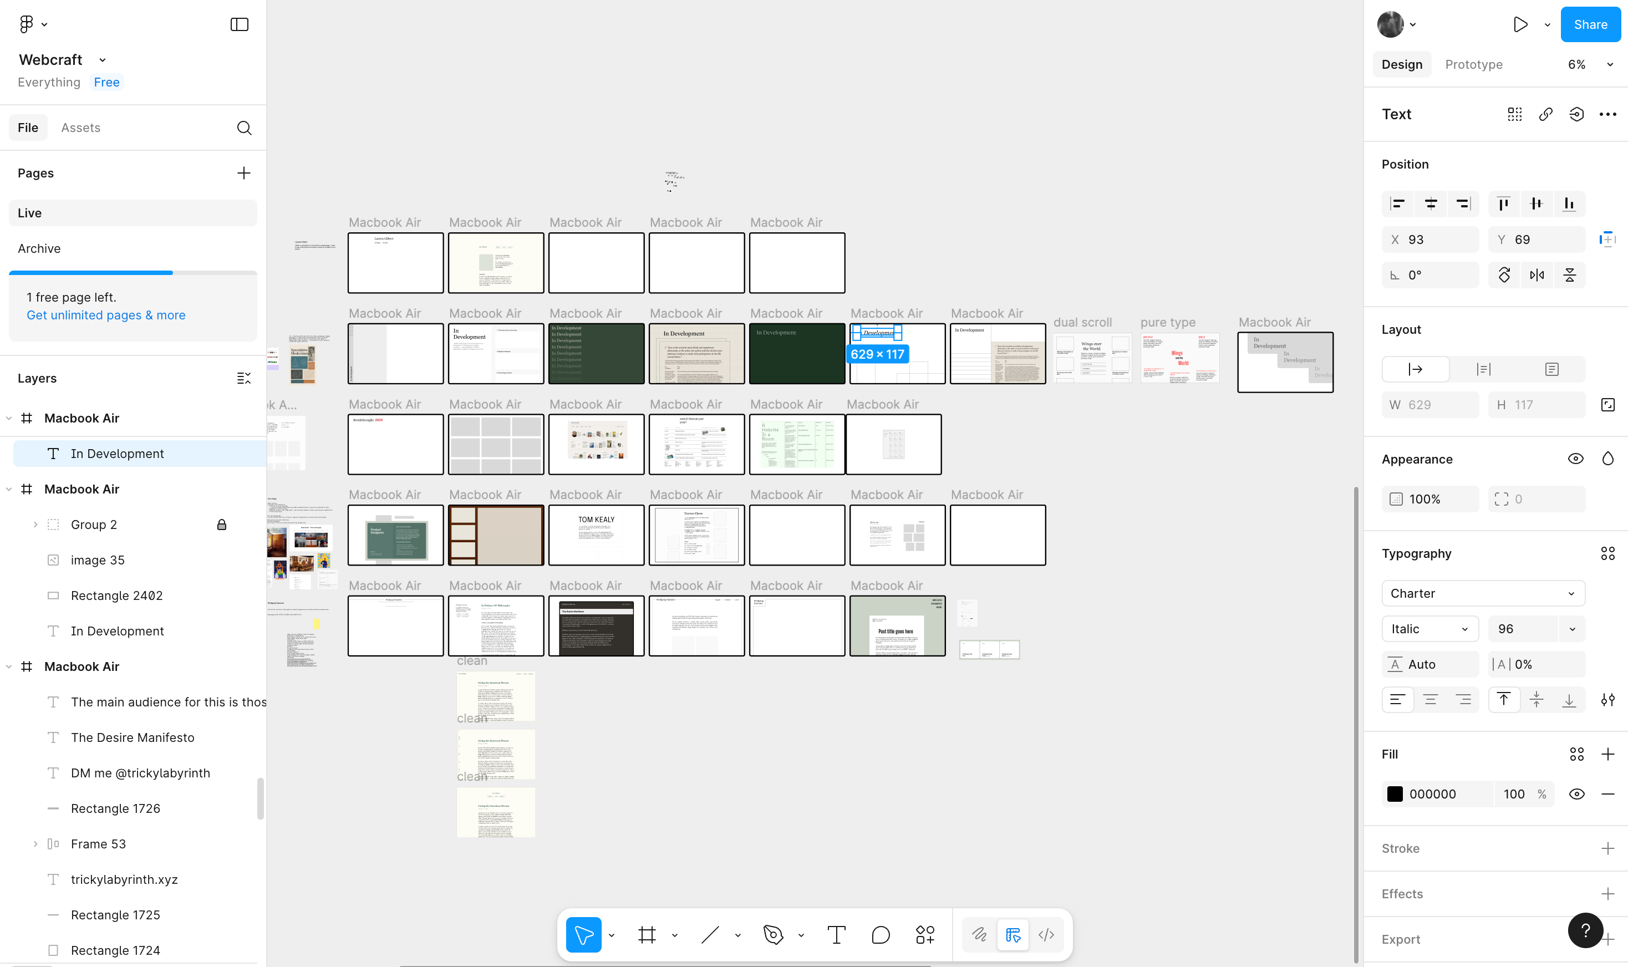
Task: Switch to the Prototype tab
Action: point(1474,64)
